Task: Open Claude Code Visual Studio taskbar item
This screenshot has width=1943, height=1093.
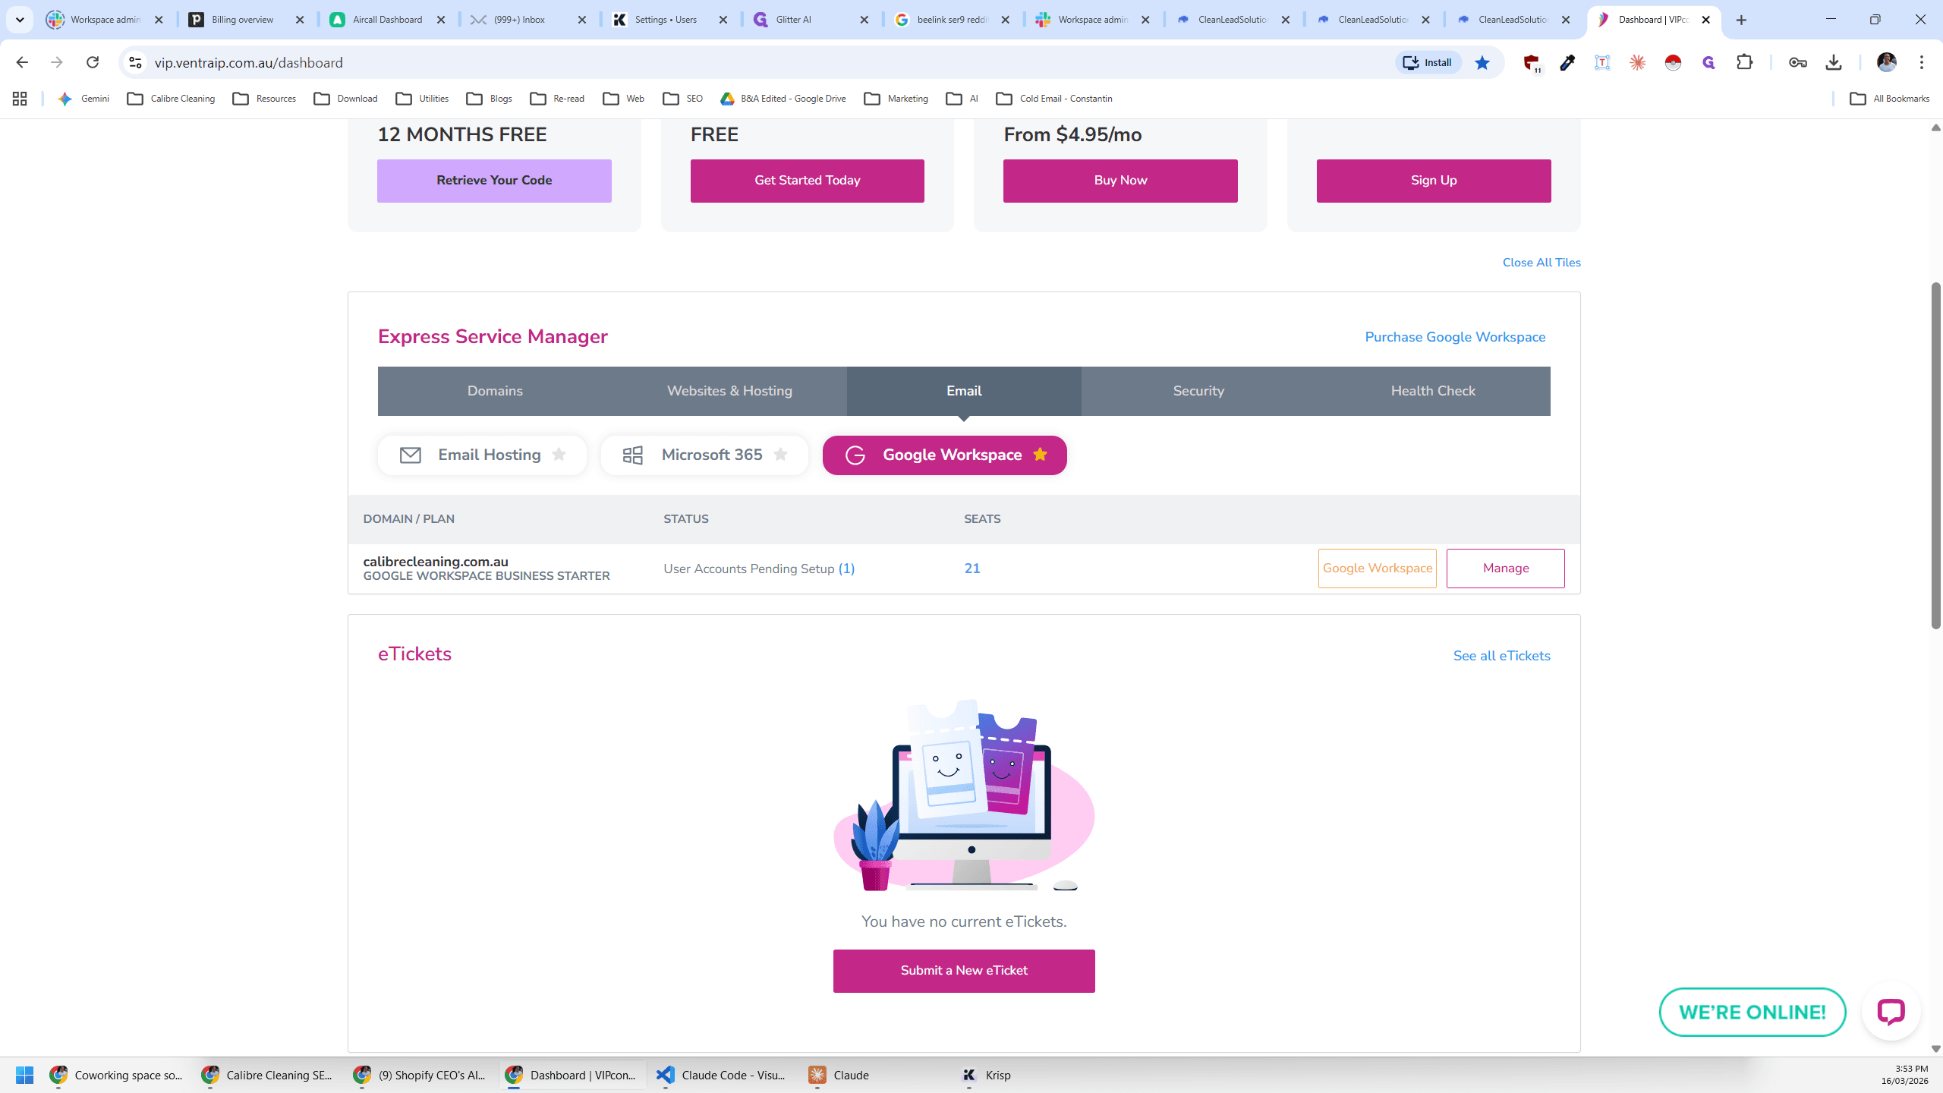Action: (x=722, y=1075)
